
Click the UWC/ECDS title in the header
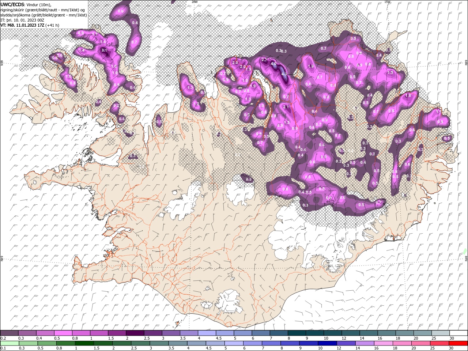click(13, 4)
